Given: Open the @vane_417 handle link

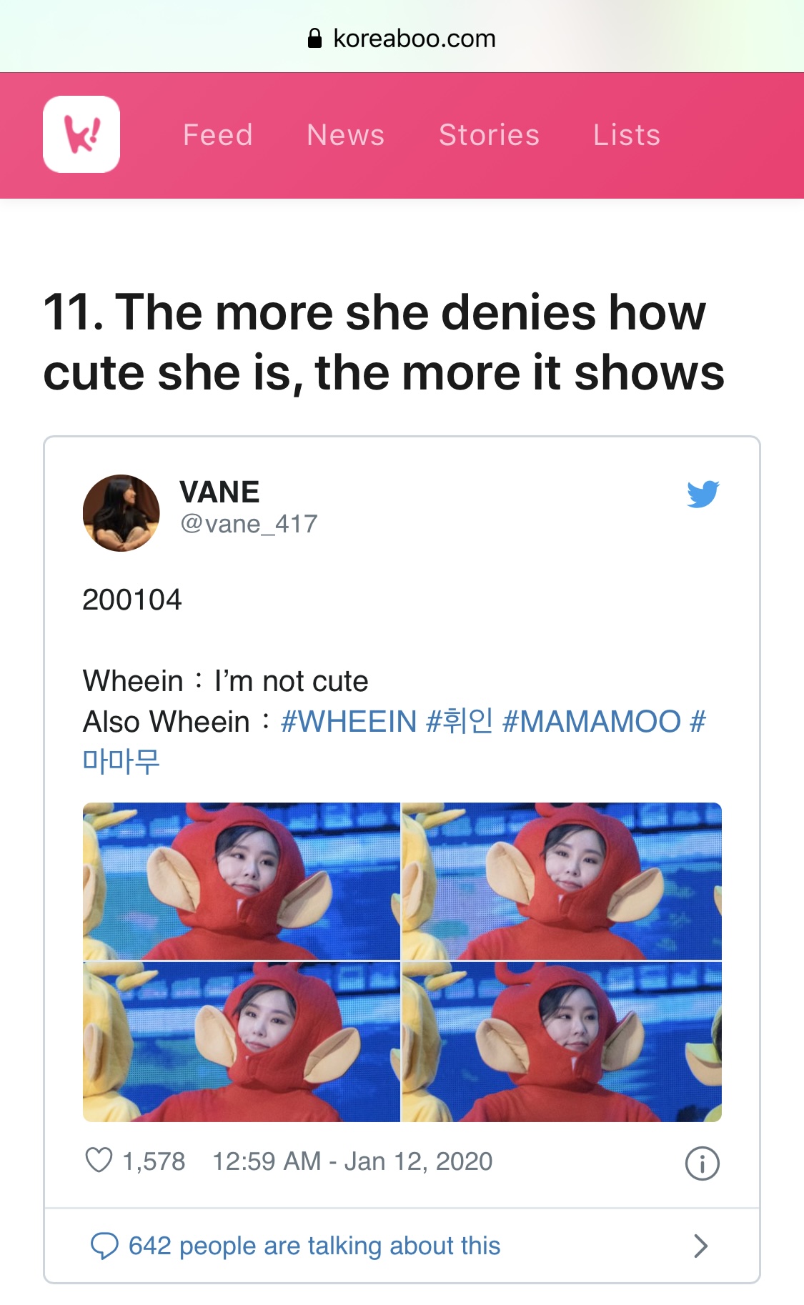Looking at the screenshot, I should (x=249, y=524).
